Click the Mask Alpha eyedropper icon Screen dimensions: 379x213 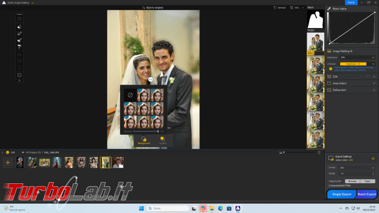click(x=329, y=9)
